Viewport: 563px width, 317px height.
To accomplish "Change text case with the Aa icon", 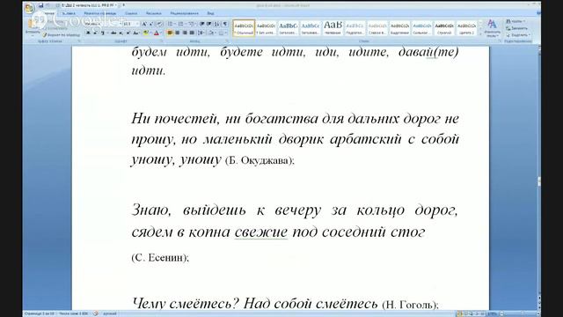I will coord(135,33).
